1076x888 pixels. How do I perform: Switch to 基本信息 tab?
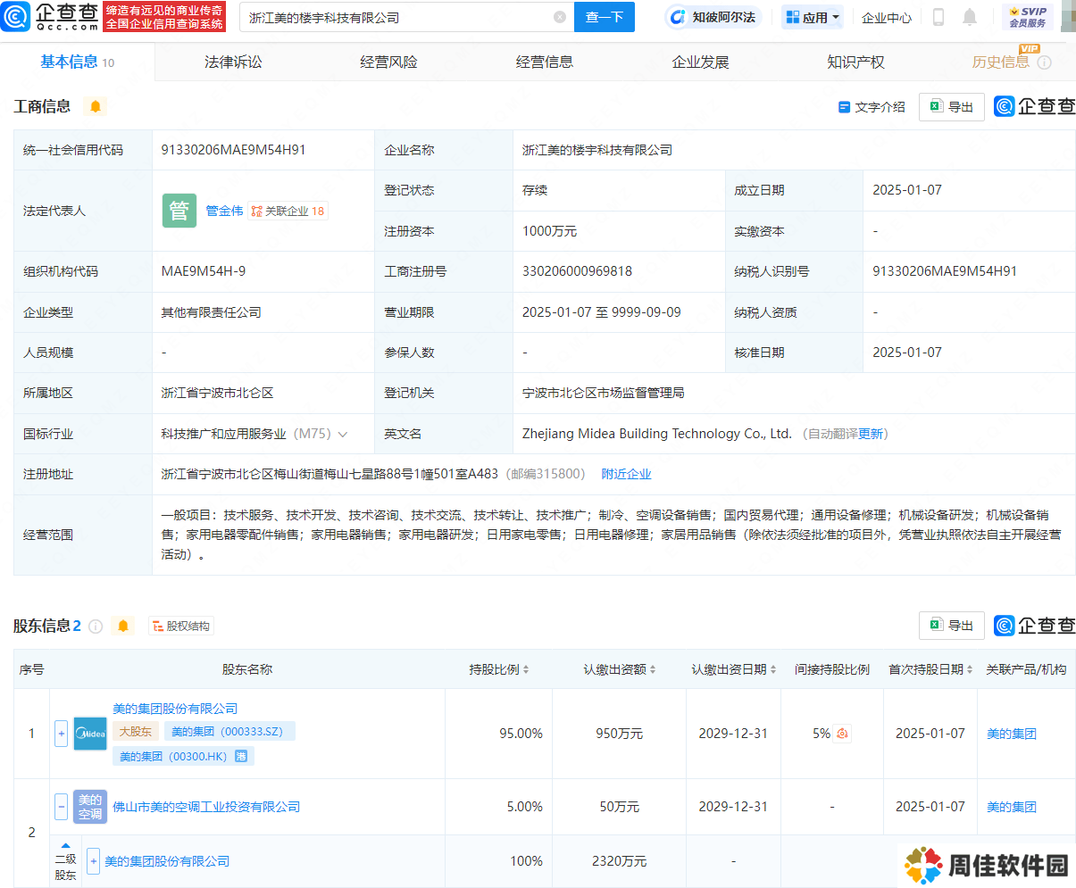(x=77, y=62)
